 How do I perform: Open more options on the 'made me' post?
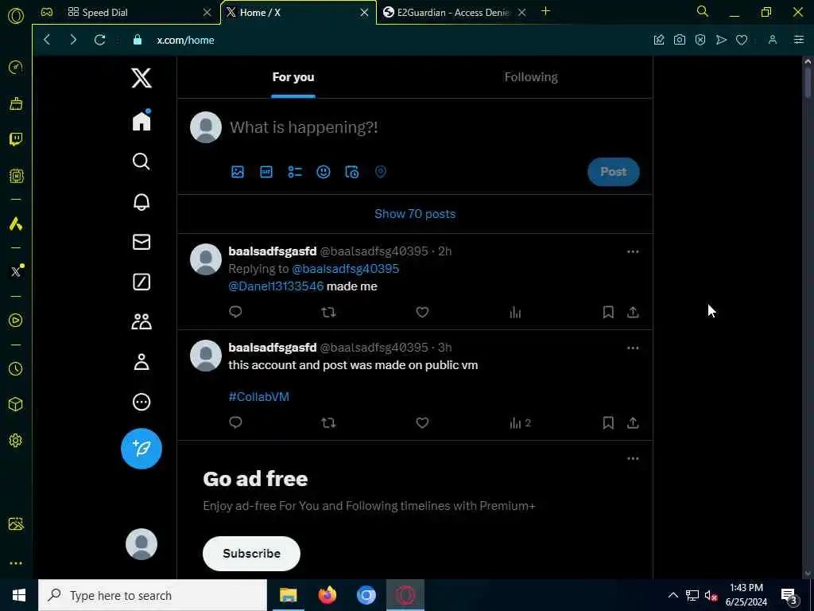(632, 251)
